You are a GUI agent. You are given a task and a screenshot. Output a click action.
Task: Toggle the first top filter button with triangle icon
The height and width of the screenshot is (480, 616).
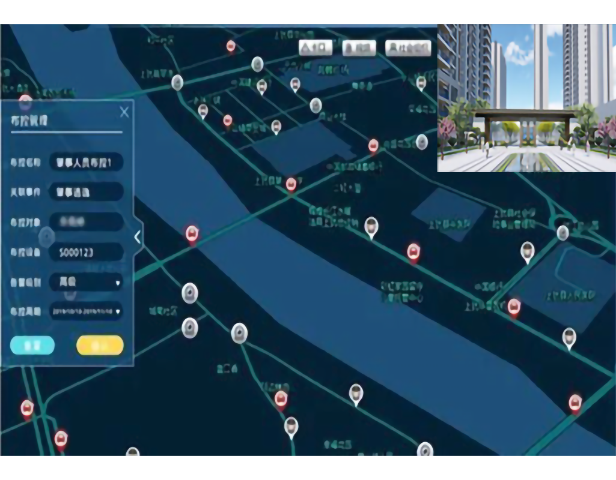pyautogui.click(x=316, y=48)
